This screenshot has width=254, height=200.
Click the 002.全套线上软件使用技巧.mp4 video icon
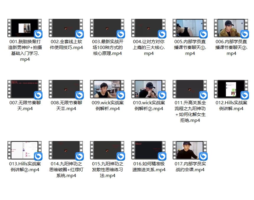(66, 28)
